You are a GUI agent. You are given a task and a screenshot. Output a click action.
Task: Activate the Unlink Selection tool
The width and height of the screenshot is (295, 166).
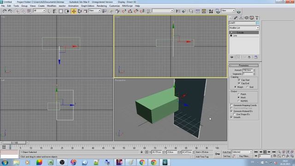(23, 11)
